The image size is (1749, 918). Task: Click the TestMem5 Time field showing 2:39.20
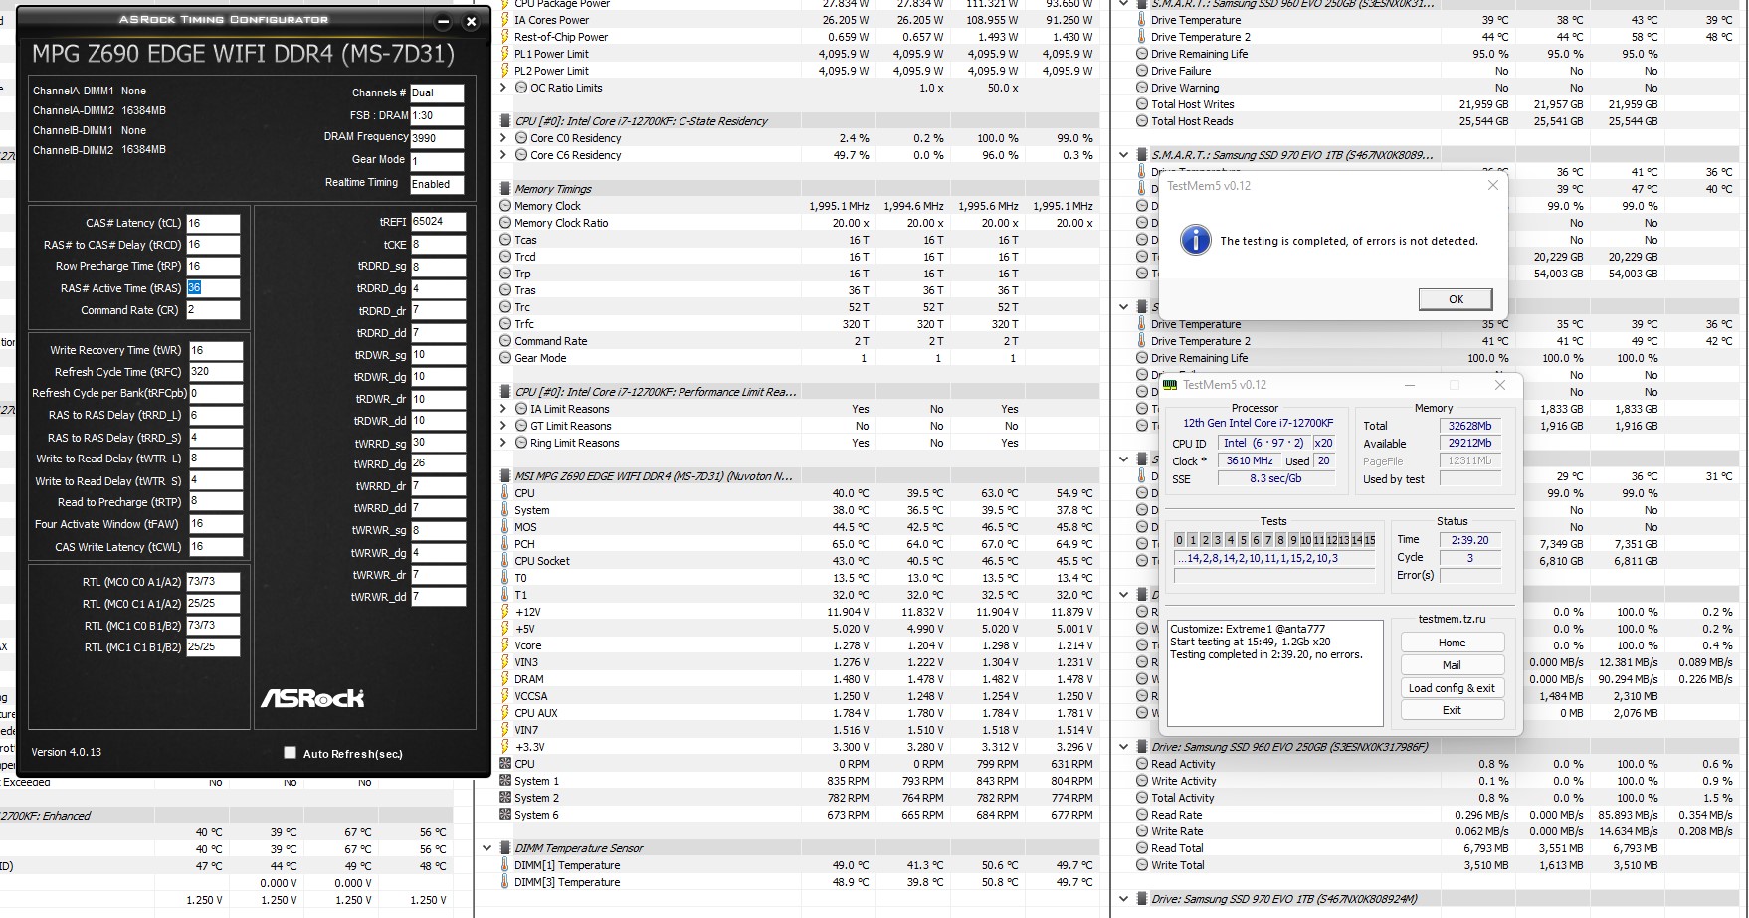pos(1470,540)
